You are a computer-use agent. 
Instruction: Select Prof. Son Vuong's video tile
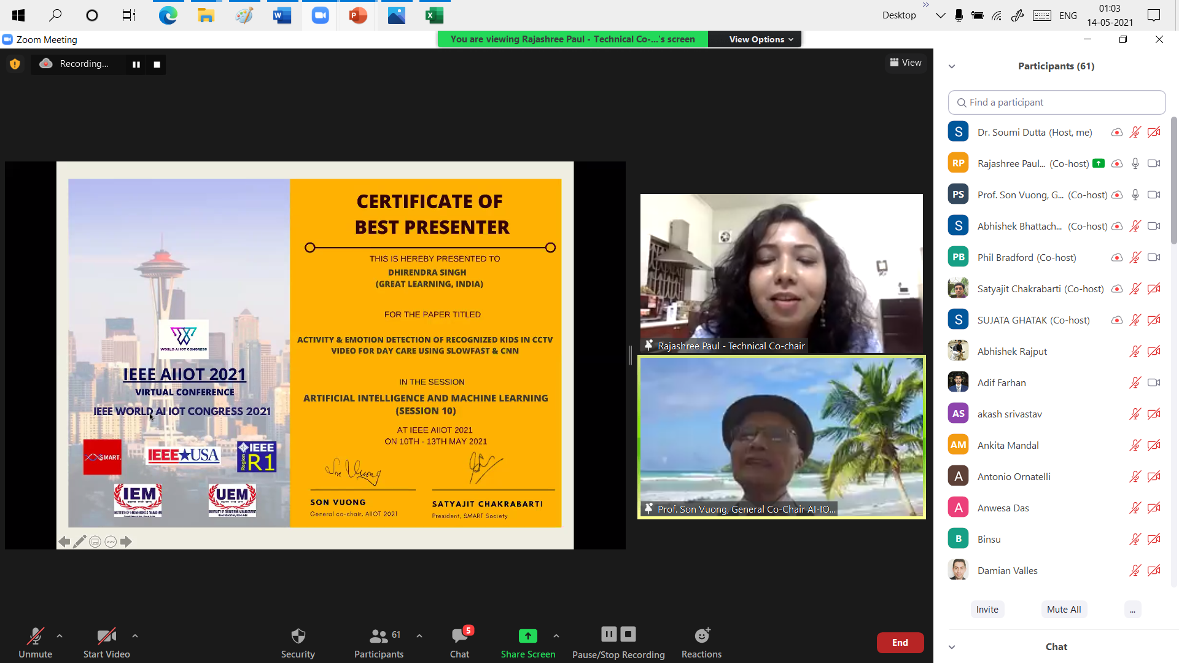[782, 438]
